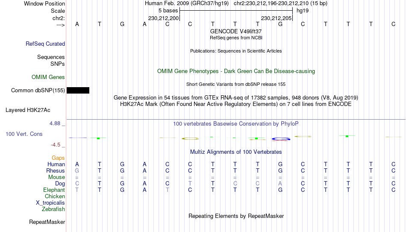Select the Human alignment row label
The image size is (406, 232).
tap(56, 164)
